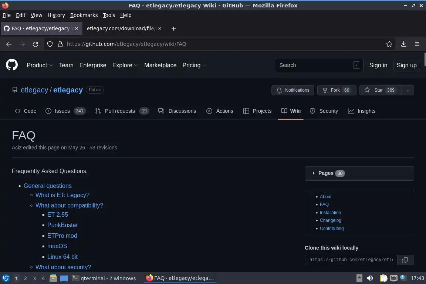Bookmark this page with the star icon
Screen dimensions: 426x284
click(389, 44)
